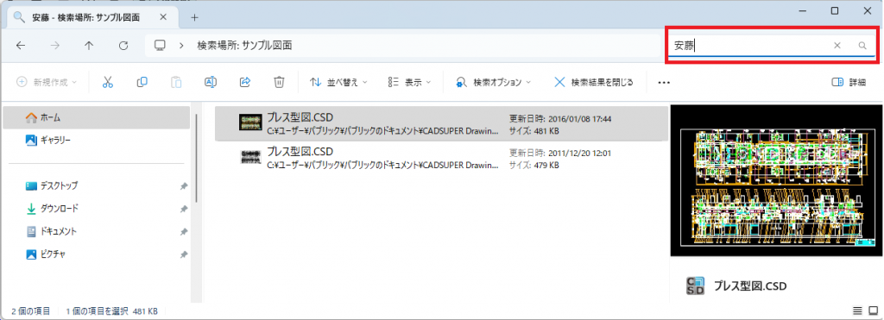Click the large drawing preview image
Image resolution: width=884 pixels, height=320 pixels.
776,180
